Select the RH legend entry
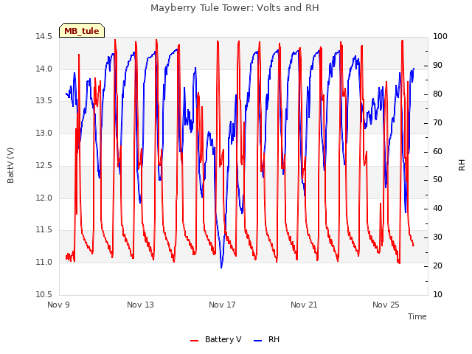Viewport: 472px width, 354px height. point(267,339)
